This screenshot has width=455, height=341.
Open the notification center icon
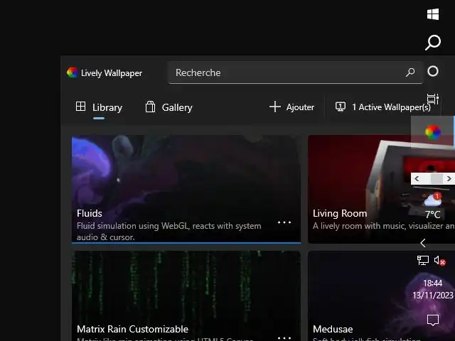click(x=433, y=320)
